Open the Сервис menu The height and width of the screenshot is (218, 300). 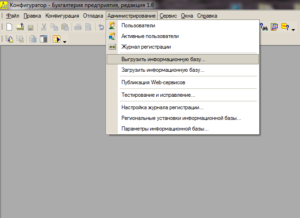coord(168,16)
